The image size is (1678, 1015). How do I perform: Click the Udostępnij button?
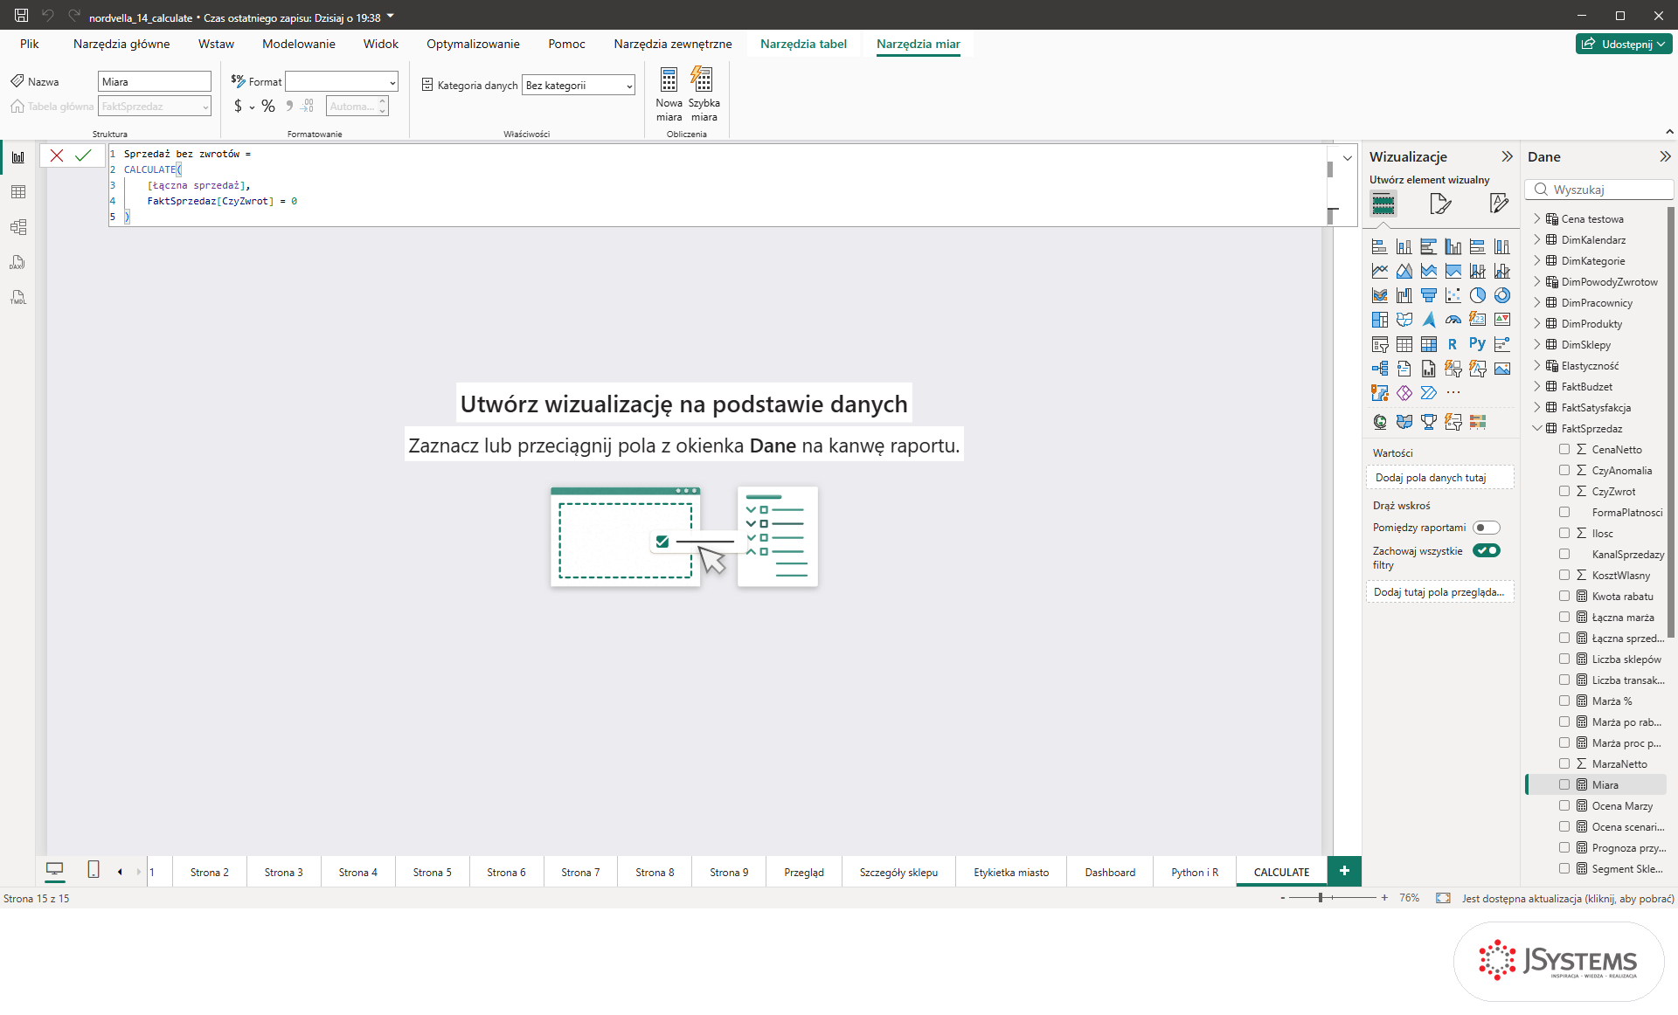click(x=1624, y=44)
